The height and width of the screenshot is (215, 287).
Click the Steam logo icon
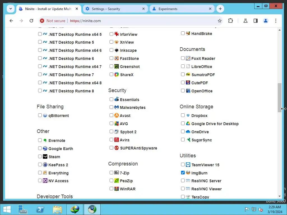pos(45,156)
